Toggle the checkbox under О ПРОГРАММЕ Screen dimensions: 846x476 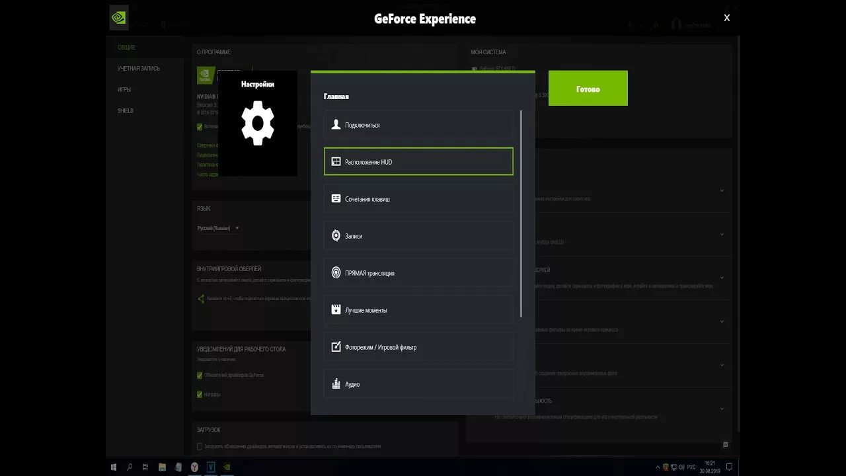(x=200, y=126)
